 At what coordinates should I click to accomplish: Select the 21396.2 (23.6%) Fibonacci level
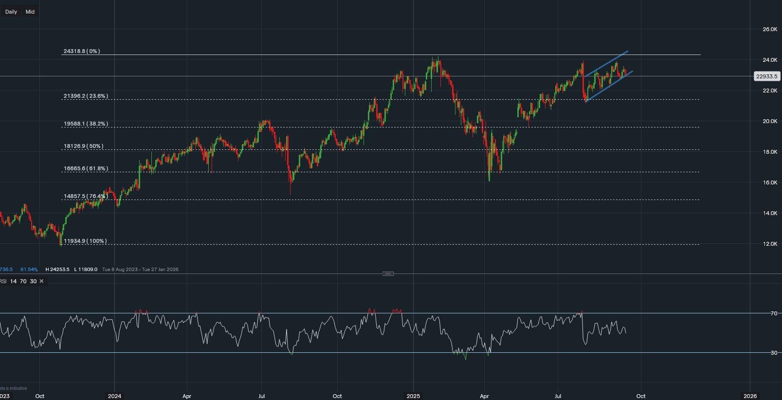pos(86,96)
